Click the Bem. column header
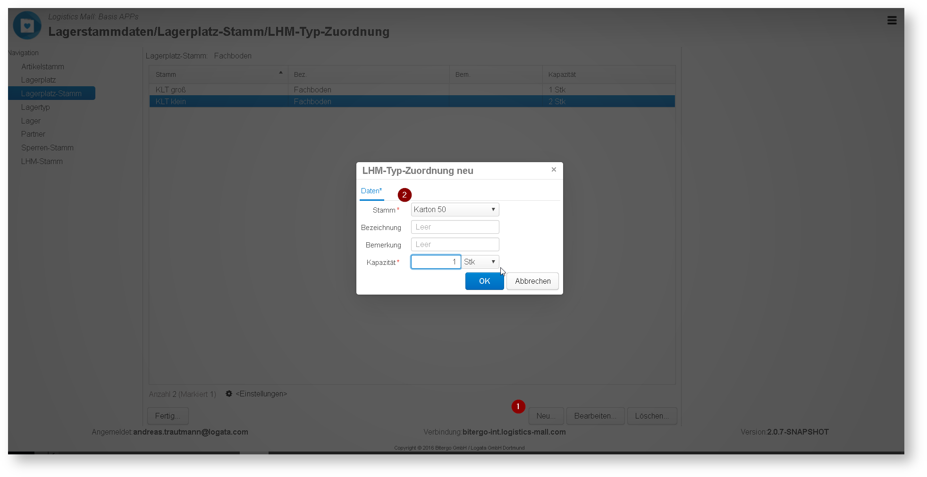927x477 pixels. click(496, 74)
